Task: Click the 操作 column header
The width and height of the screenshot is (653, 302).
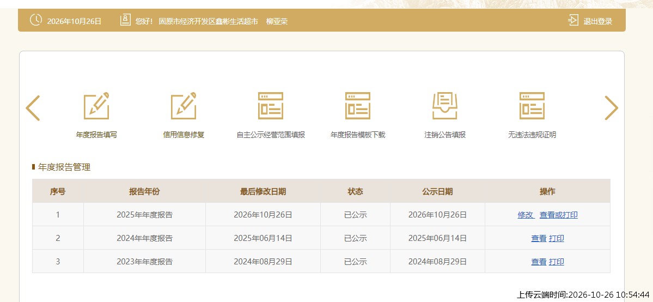Action: 547,191
